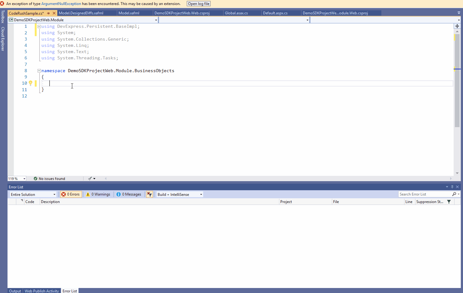Sort by the Code column header

(32, 202)
